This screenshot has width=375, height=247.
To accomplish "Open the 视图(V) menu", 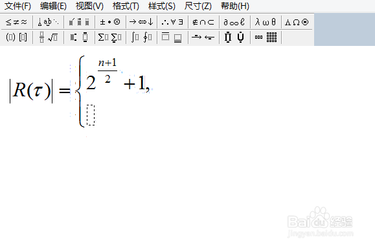I will [89, 6].
